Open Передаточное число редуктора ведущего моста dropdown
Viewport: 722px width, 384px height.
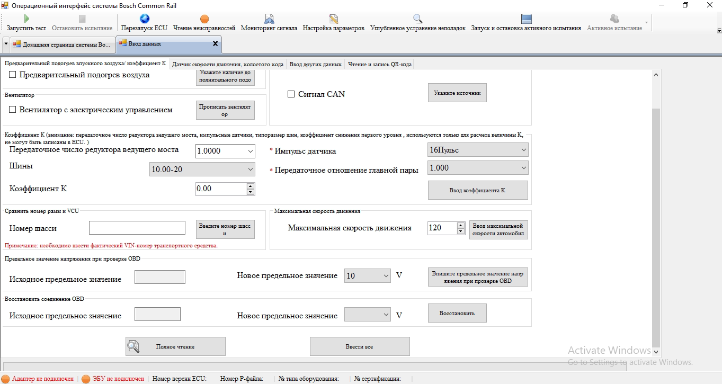pos(251,151)
